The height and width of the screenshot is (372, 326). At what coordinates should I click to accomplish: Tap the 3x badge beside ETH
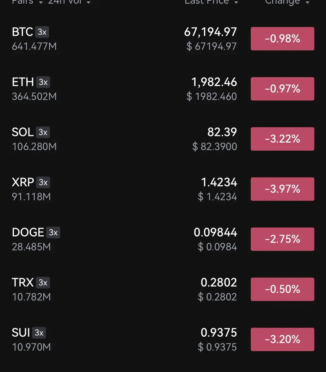click(x=43, y=82)
